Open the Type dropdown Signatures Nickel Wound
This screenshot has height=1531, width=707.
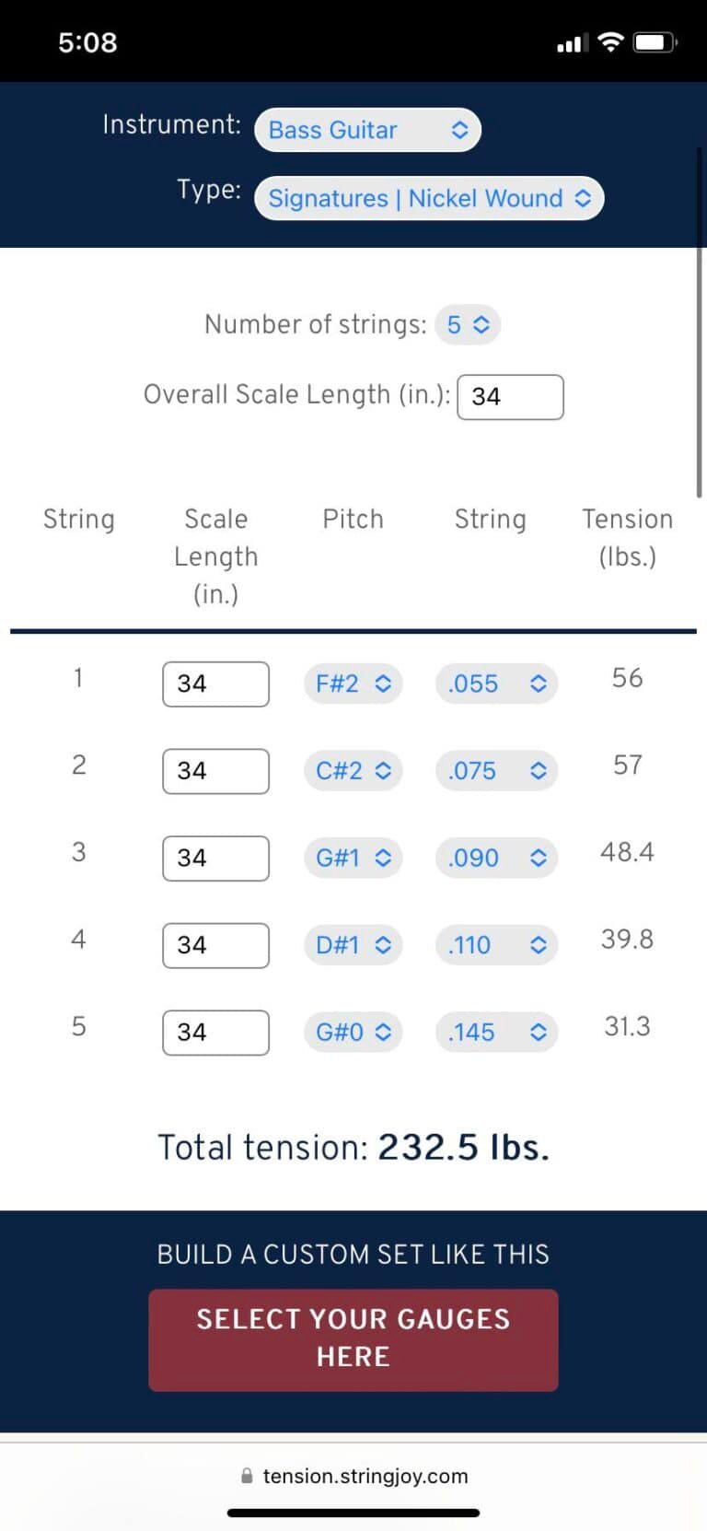(x=429, y=198)
